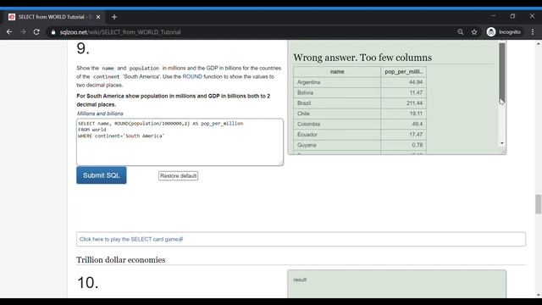Click the 44.94 population value
542x305 pixels.
click(x=416, y=82)
